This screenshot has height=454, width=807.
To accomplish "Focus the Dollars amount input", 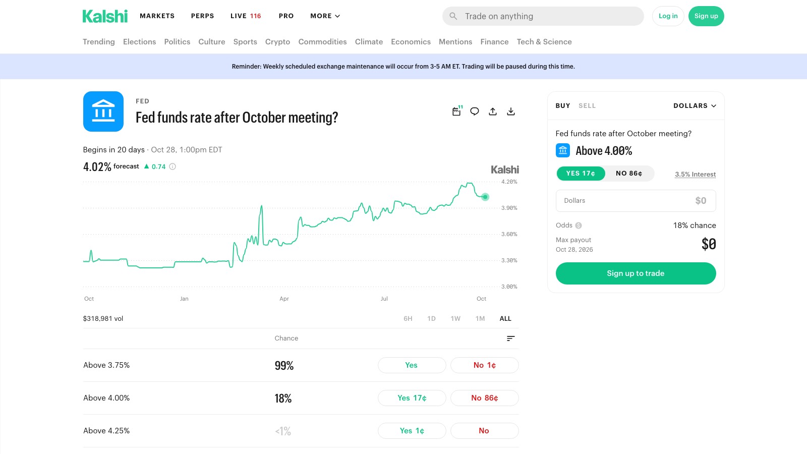I will point(636,201).
